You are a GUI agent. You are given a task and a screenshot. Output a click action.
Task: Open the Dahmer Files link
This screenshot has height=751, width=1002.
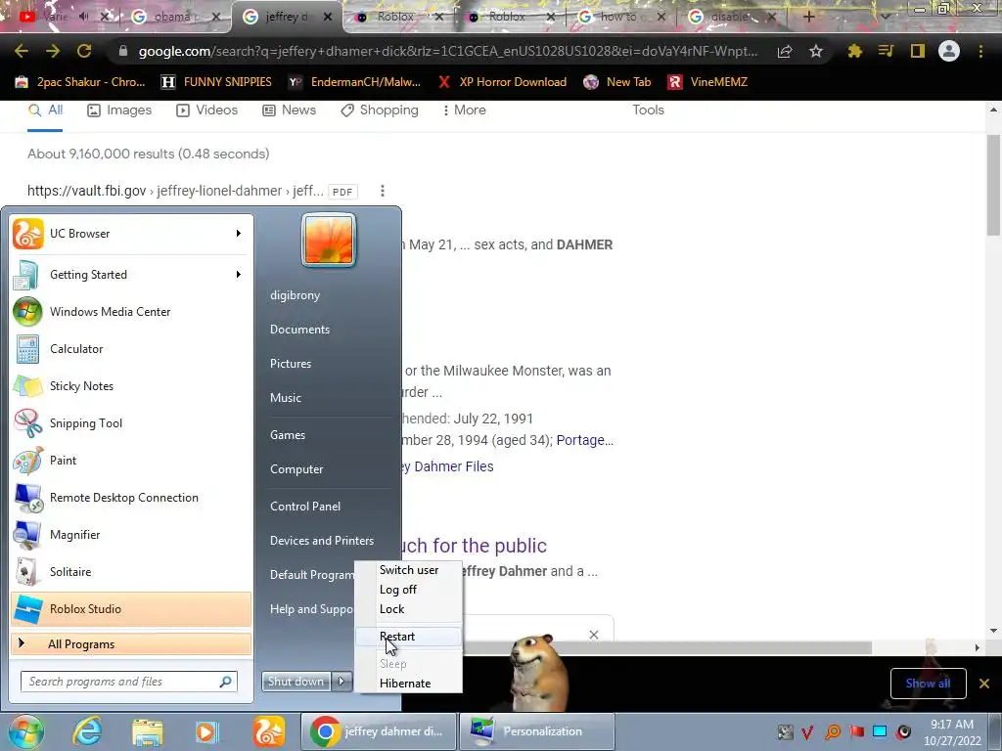[x=447, y=466]
